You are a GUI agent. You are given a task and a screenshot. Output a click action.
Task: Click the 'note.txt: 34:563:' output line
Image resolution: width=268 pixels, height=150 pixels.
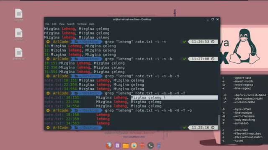(77, 123)
